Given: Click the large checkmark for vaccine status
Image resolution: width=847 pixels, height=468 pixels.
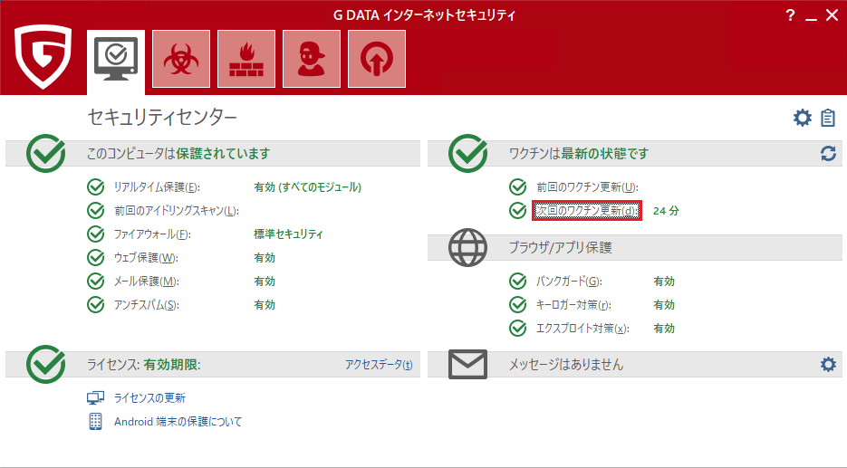Looking at the screenshot, I should pos(467,153).
